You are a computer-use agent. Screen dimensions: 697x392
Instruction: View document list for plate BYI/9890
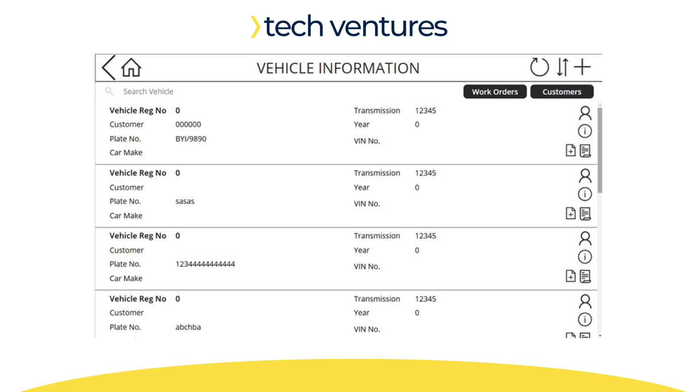585,151
